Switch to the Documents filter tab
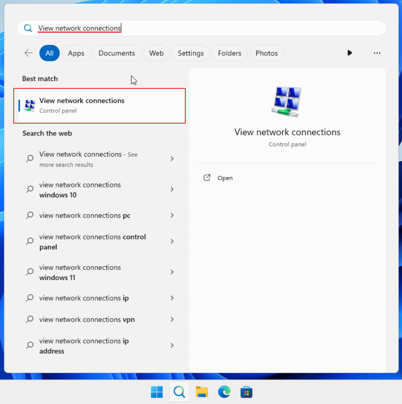 point(117,53)
